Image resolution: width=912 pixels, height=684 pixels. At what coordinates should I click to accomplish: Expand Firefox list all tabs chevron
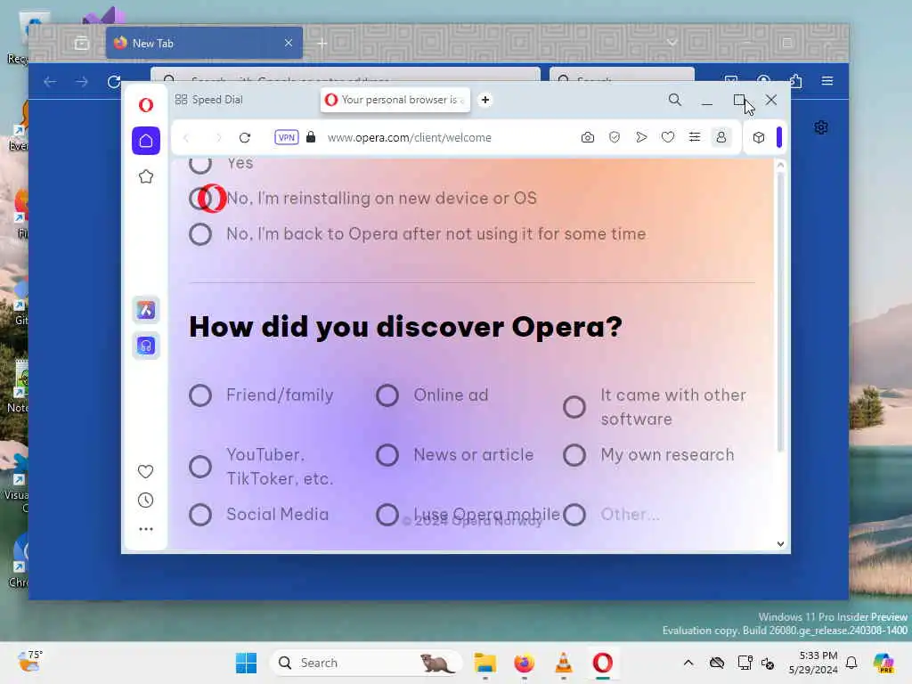click(x=672, y=43)
